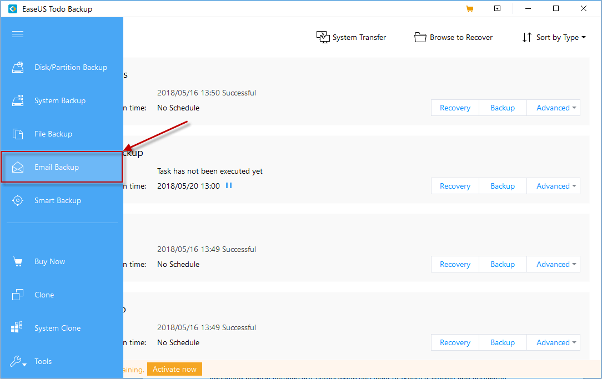Click Recovery for the 13:50 Successful task
Viewport: 602px width, 379px height.
pos(455,108)
